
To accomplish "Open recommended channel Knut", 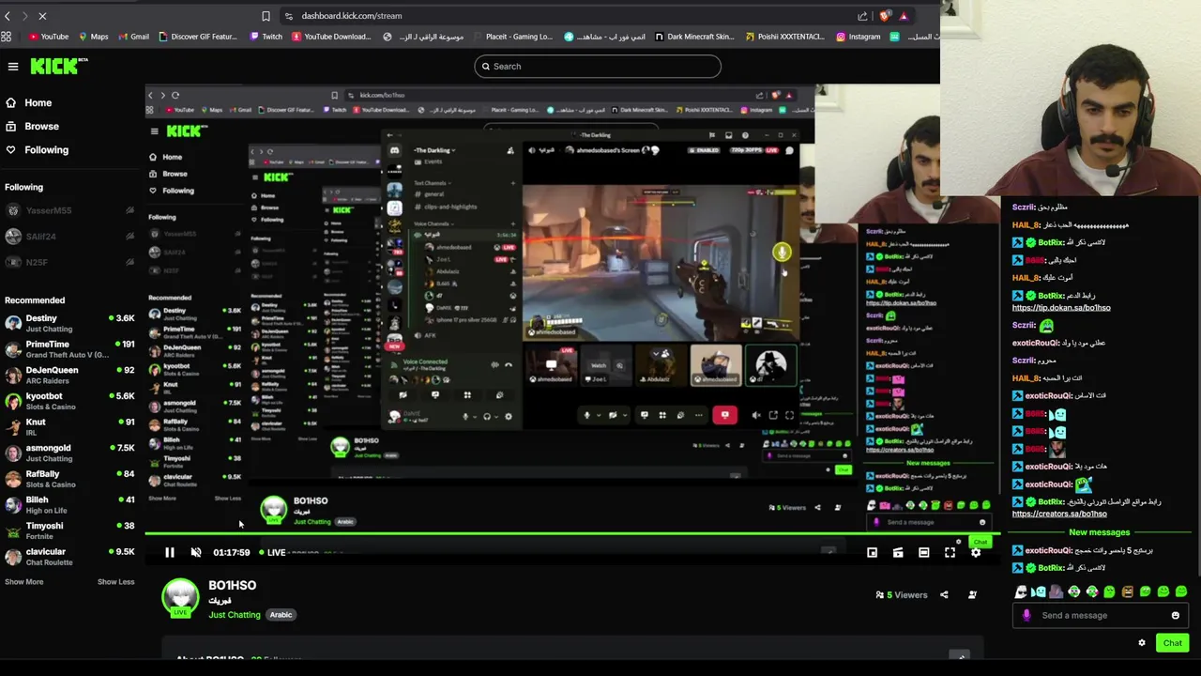I will [x=70, y=427].
